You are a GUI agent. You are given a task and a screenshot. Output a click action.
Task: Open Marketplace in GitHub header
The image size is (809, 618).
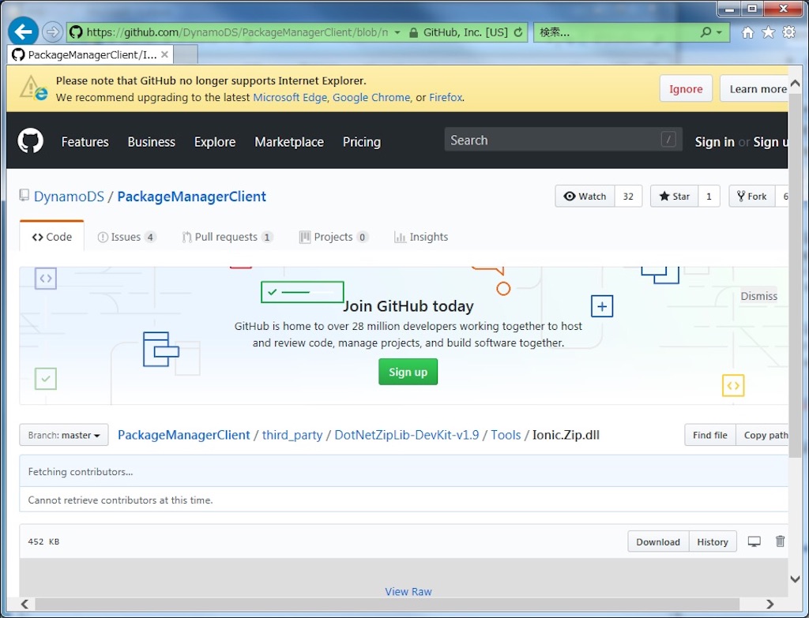tap(289, 142)
